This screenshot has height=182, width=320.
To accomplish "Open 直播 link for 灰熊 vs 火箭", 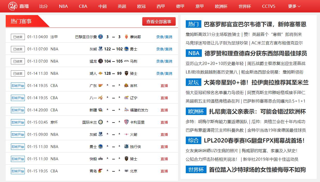I will click(164, 134).
